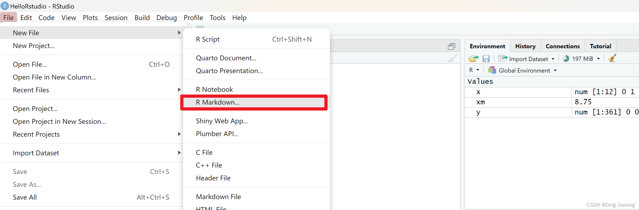The width and height of the screenshot is (639, 210).
Task: Open the Build menu
Action: click(142, 18)
